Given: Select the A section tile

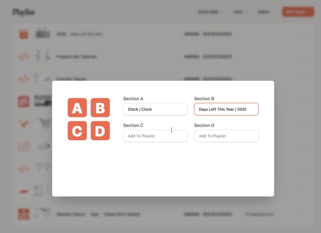Looking at the screenshot, I should coord(77,107).
